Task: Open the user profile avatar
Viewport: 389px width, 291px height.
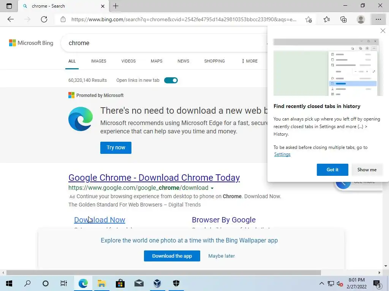Action: pyautogui.click(x=361, y=19)
